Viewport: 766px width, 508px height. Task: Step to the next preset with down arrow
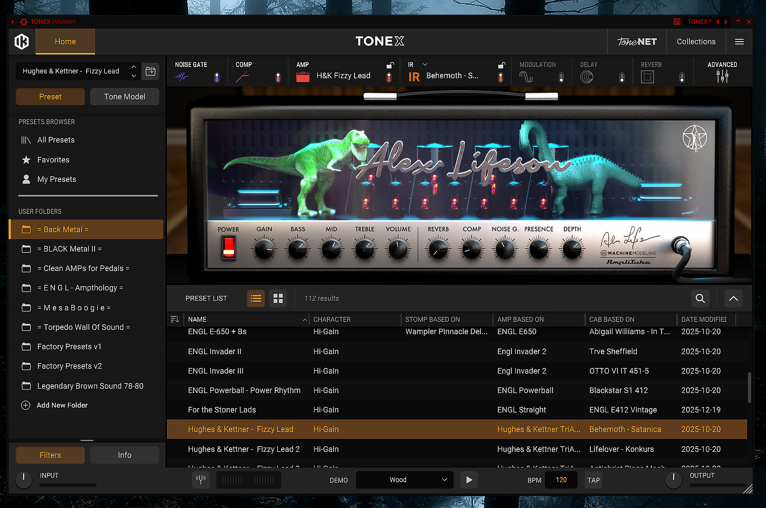tap(134, 76)
